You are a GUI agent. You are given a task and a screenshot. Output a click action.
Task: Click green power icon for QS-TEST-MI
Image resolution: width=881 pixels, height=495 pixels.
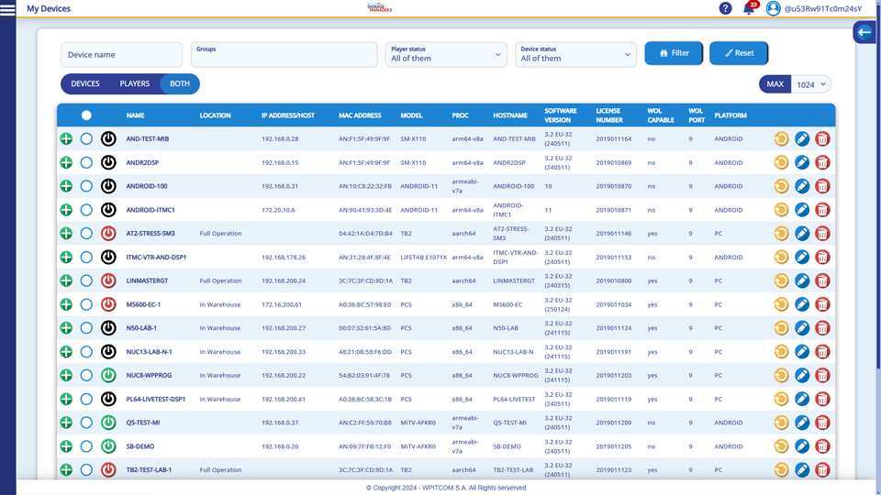point(108,423)
